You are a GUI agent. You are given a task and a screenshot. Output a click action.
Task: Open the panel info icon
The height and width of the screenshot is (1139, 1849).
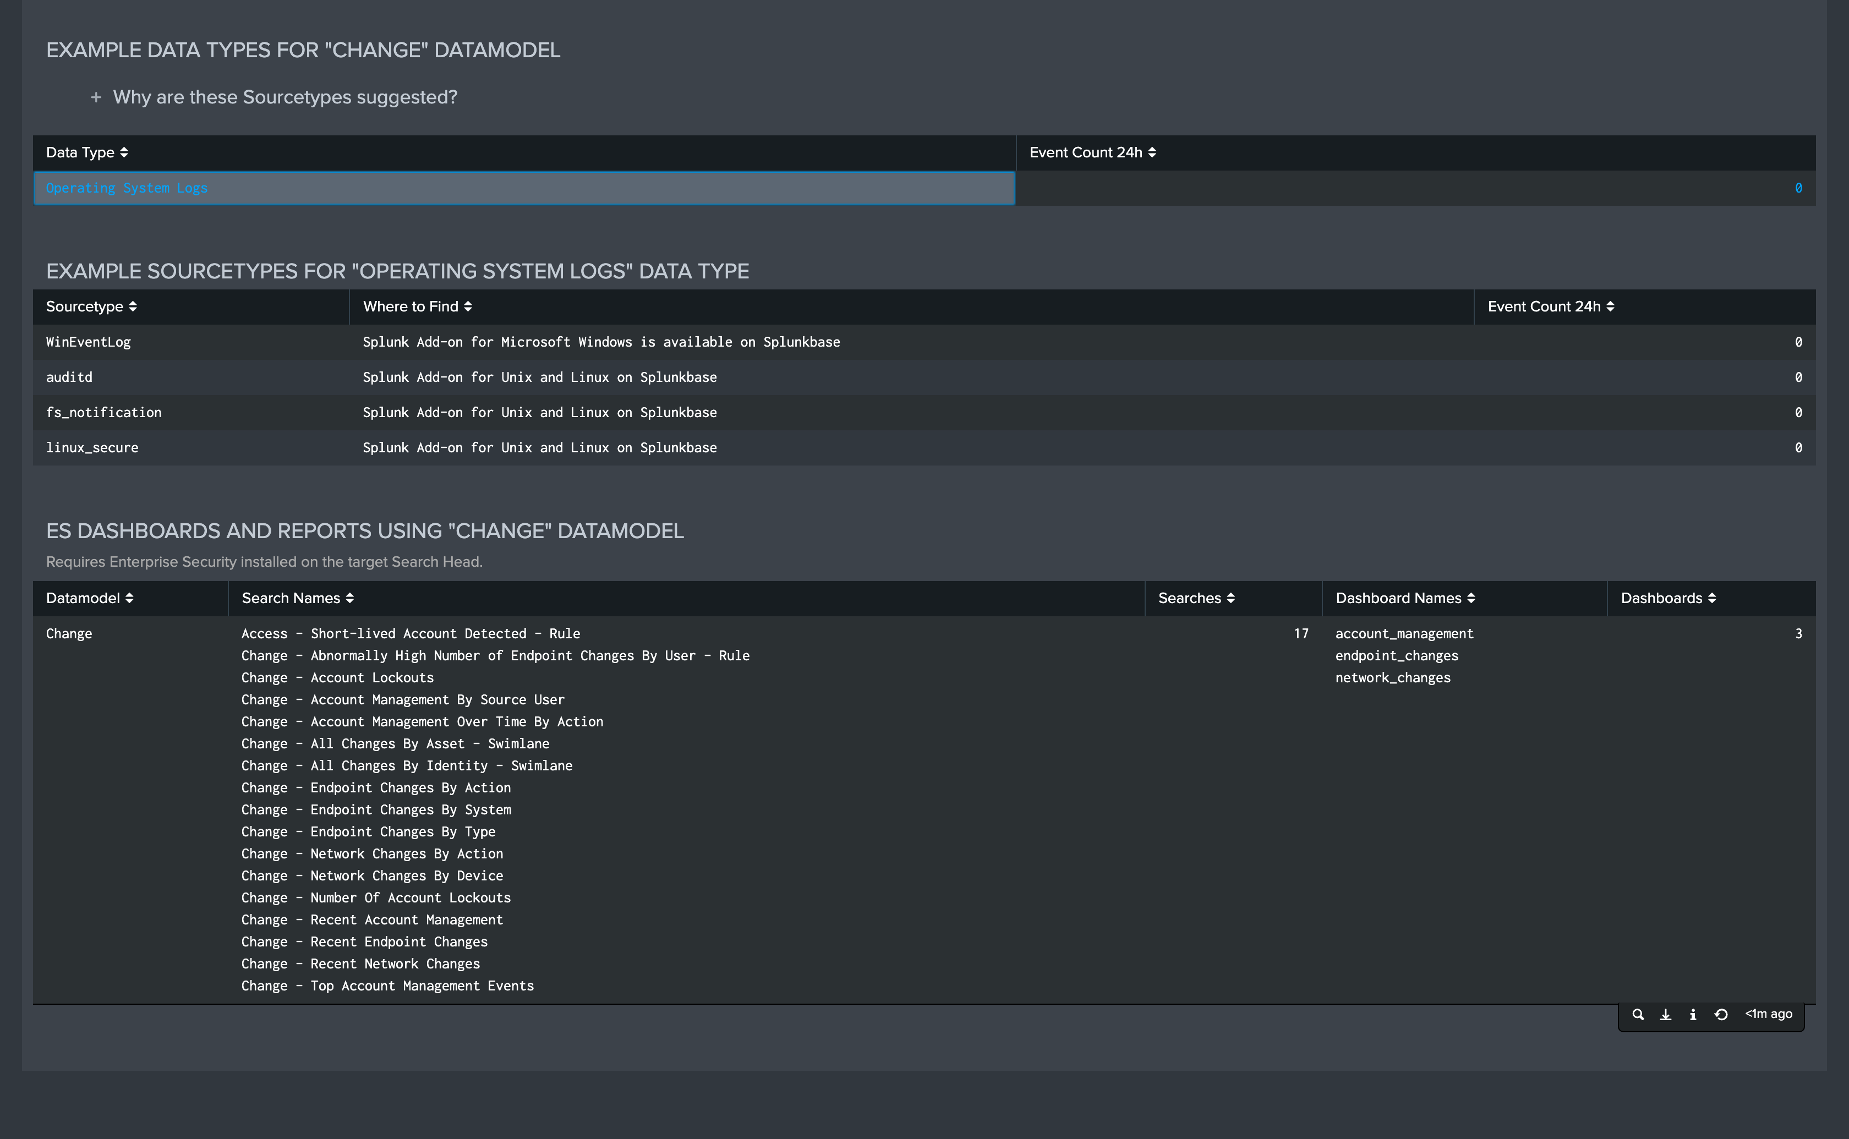(1692, 1014)
